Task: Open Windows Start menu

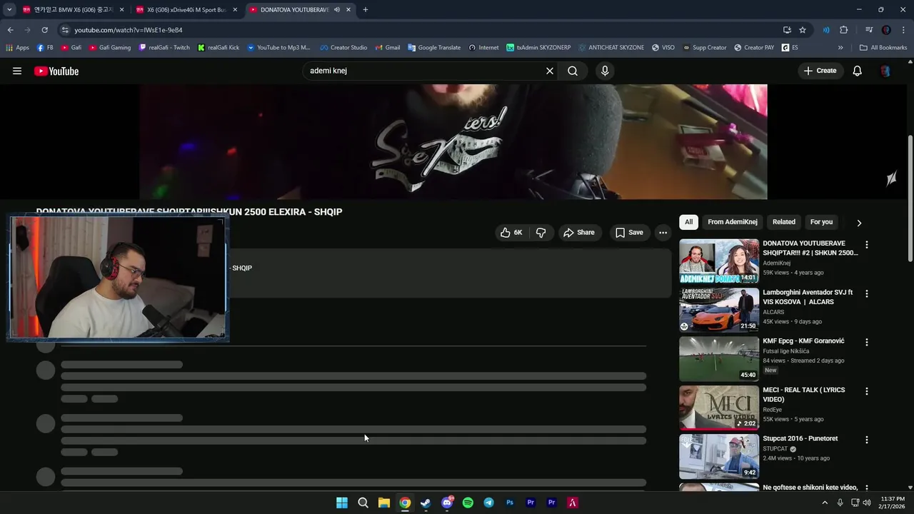Action: tap(342, 503)
